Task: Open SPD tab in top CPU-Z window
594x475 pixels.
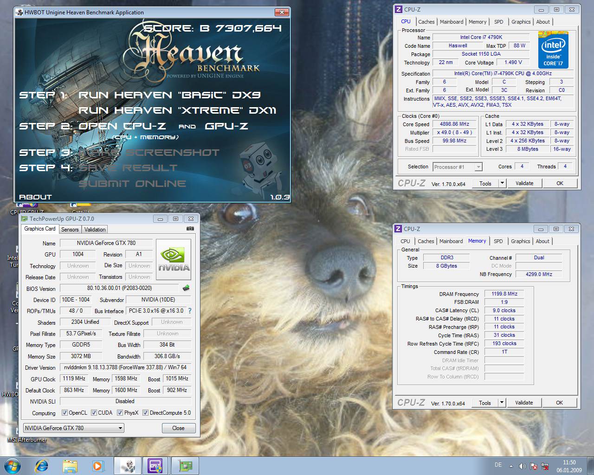Action: tap(499, 22)
